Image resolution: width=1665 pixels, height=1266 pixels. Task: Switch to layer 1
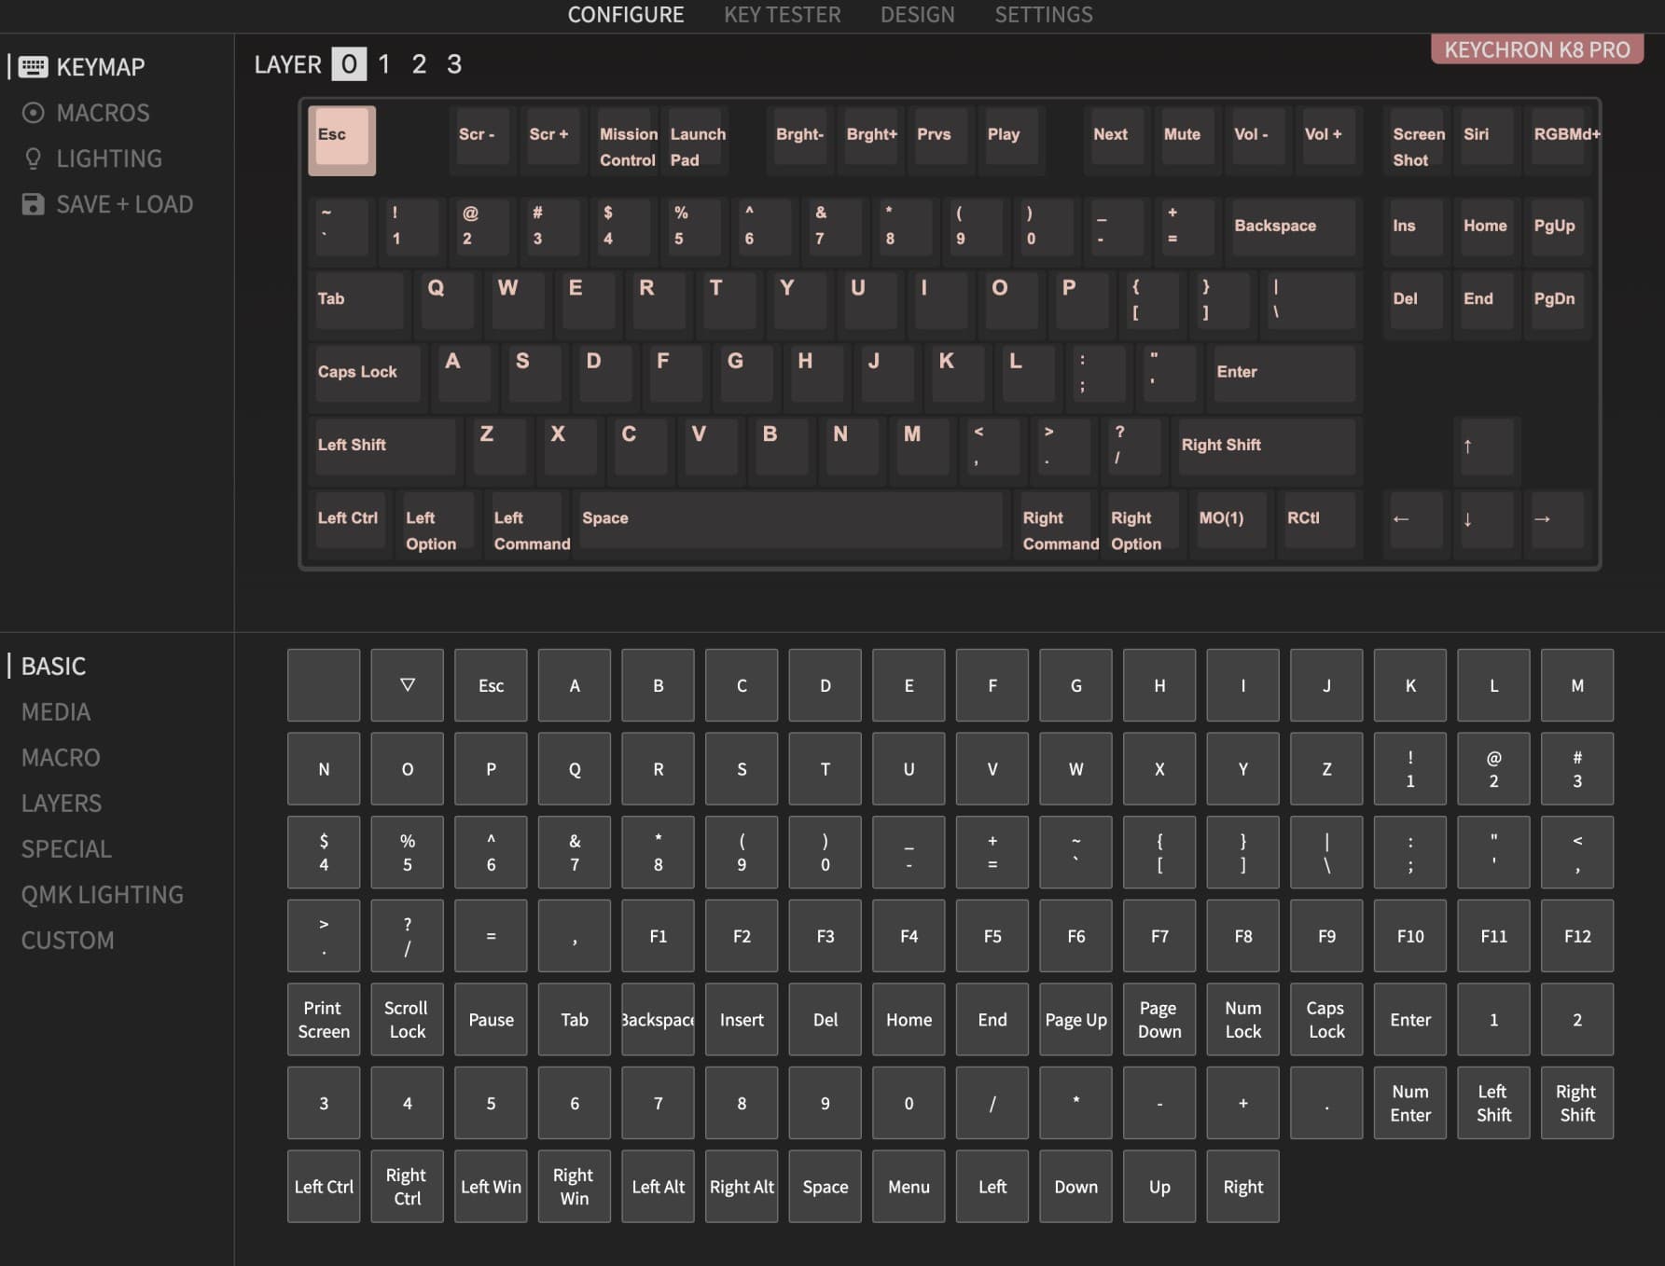click(x=383, y=64)
